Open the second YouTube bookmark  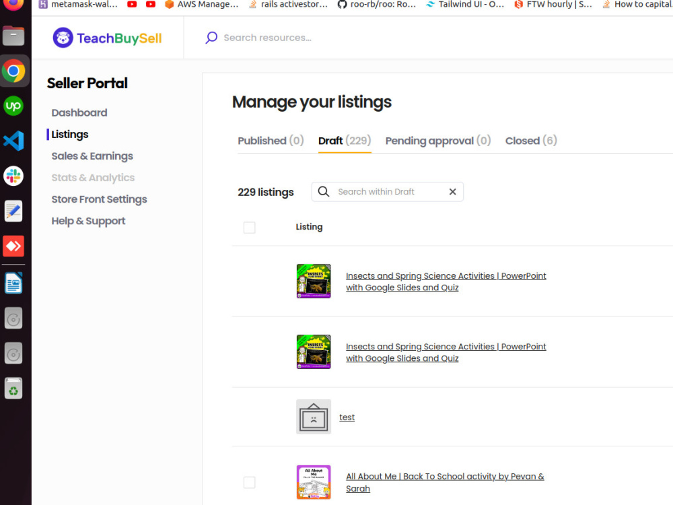tap(151, 4)
